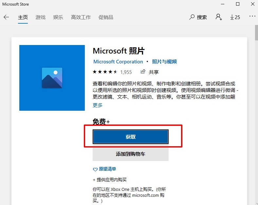The width and height of the screenshot is (258, 205).
Task: Click the Microsoft 照片 title text
Action: tap(119, 51)
